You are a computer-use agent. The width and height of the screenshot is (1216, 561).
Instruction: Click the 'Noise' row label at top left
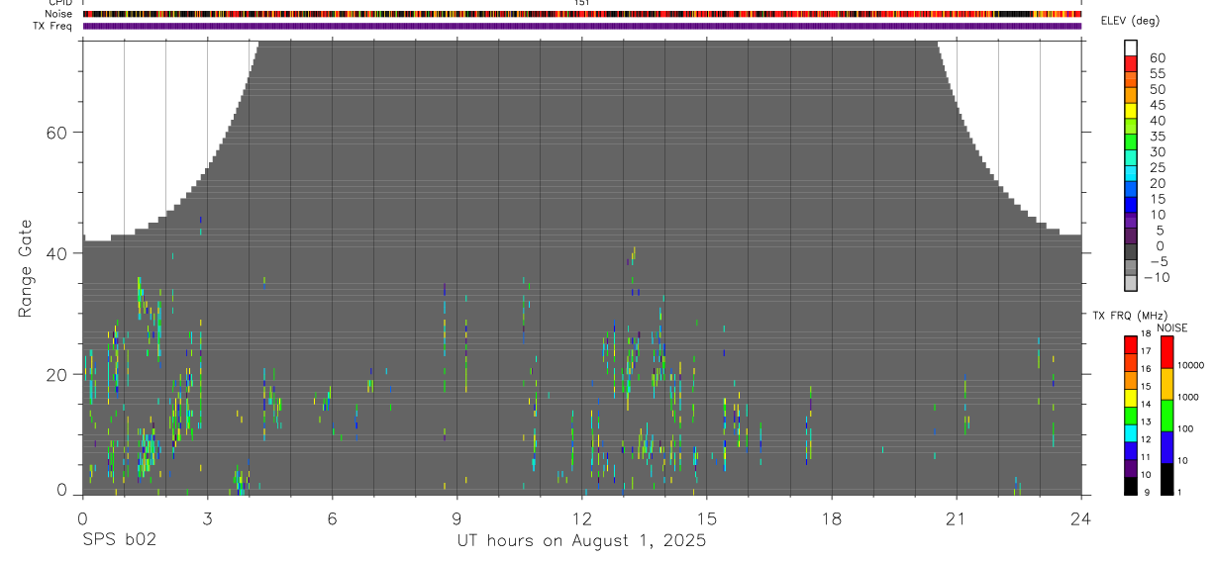[x=59, y=14]
